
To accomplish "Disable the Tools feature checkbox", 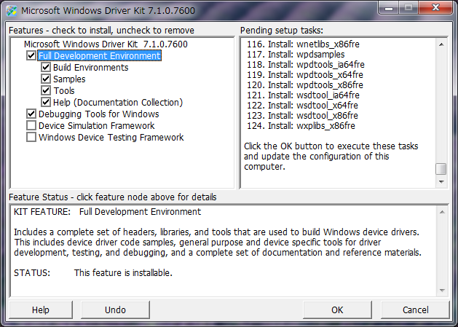I will [46, 91].
